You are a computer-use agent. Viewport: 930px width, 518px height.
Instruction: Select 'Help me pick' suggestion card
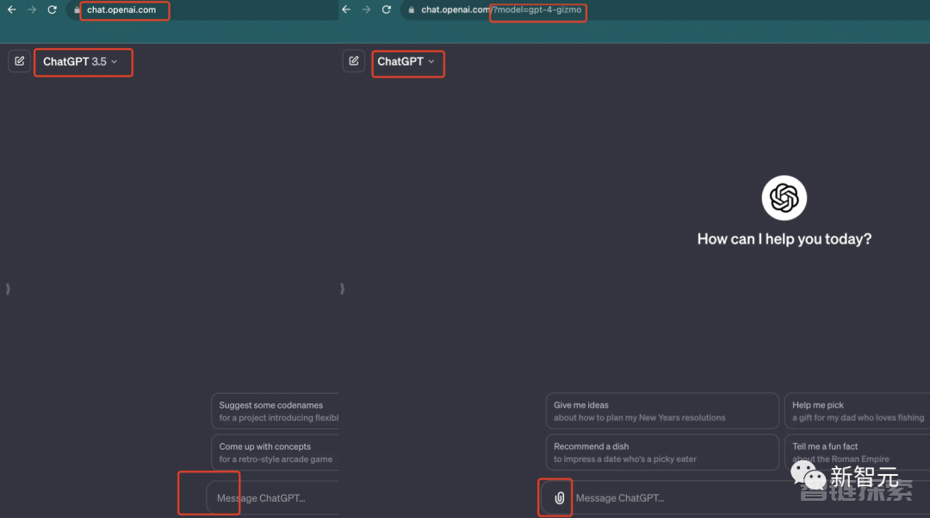(x=857, y=410)
